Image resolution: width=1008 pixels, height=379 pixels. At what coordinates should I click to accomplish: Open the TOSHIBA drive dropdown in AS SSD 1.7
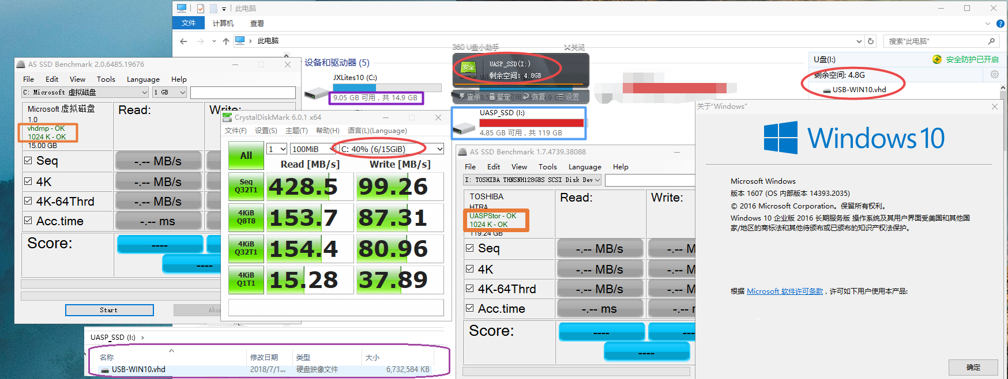[x=532, y=180]
